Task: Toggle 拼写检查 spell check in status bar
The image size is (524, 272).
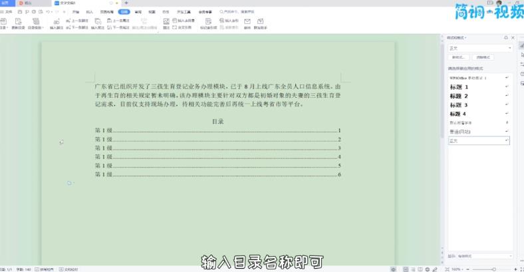Action: tap(41, 269)
